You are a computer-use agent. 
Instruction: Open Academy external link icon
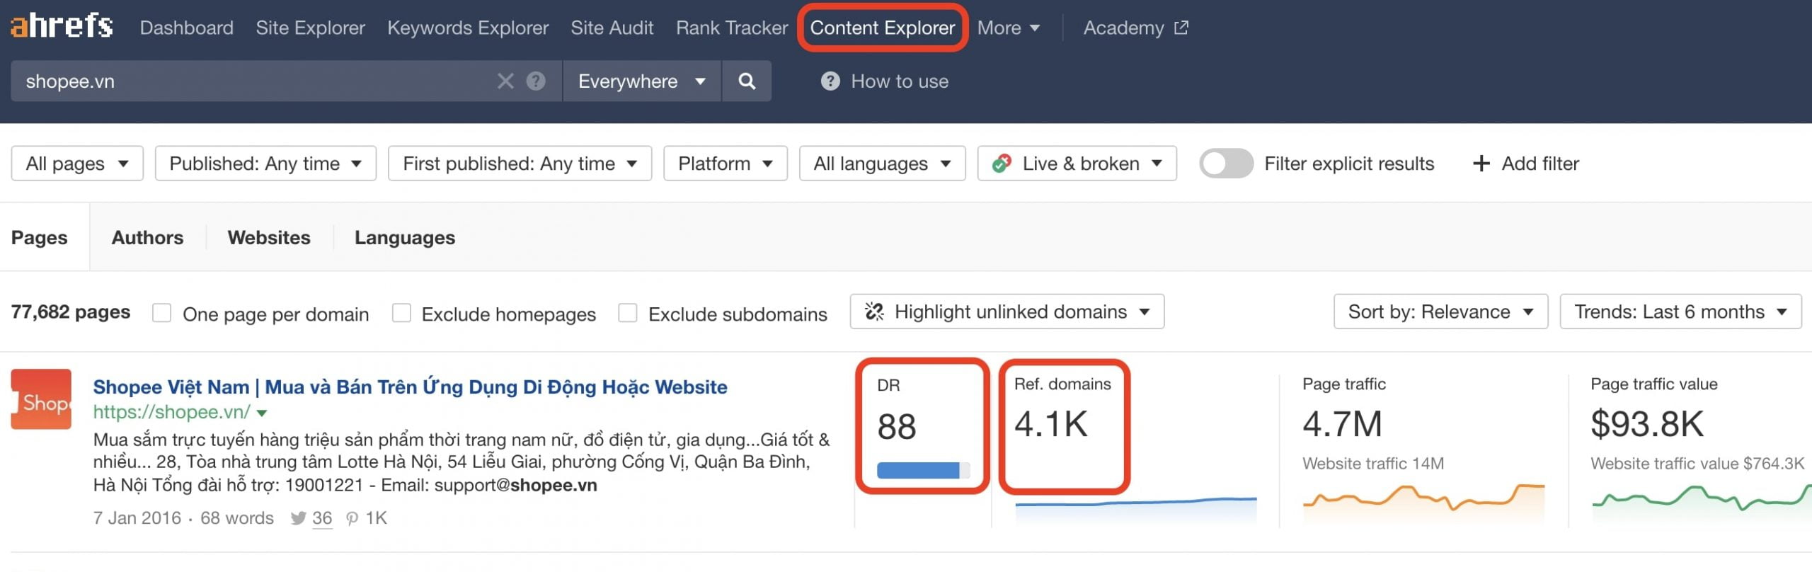point(1181,28)
